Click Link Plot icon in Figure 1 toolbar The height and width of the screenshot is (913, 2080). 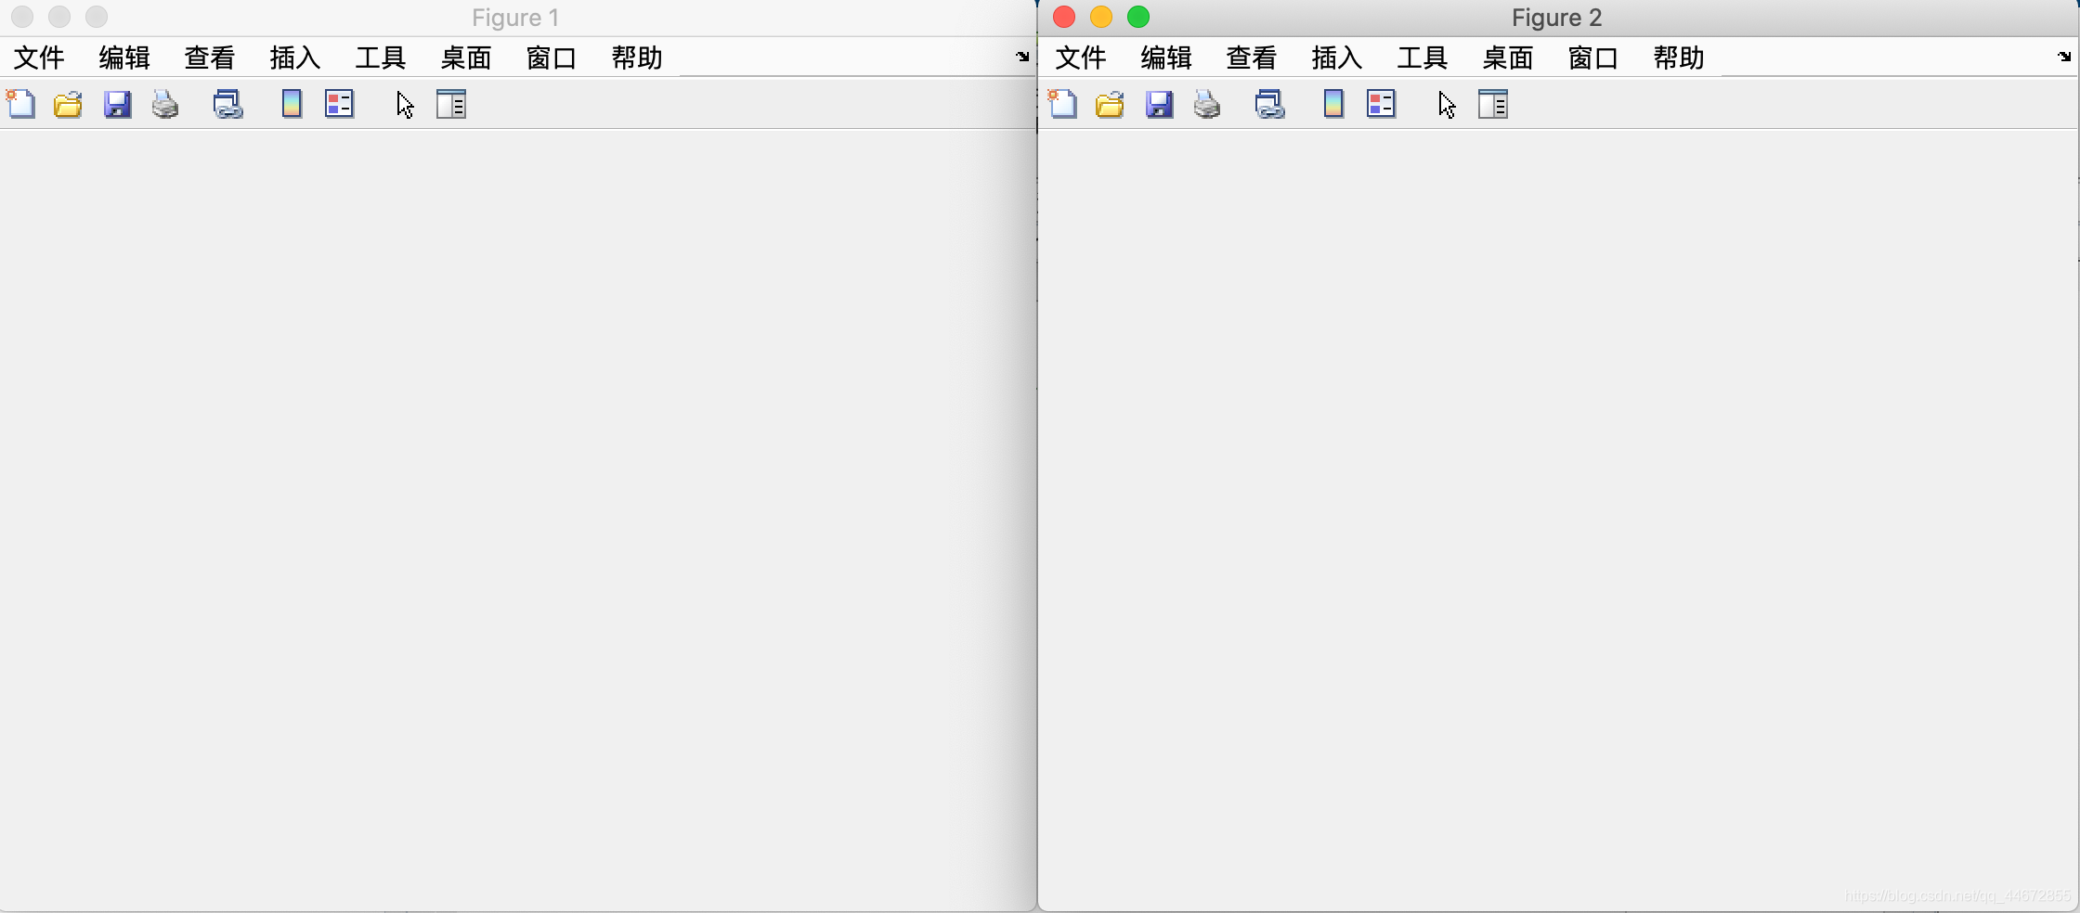pos(227,104)
